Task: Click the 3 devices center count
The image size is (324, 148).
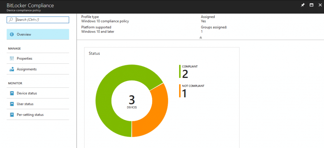Action: point(132,99)
